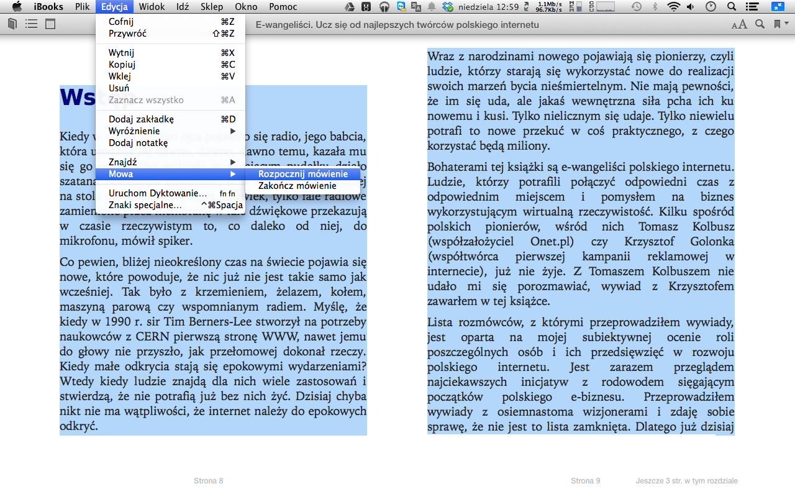Open the Widok menu
The height and width of the screenshot is (494, 795).
(152, 7)
